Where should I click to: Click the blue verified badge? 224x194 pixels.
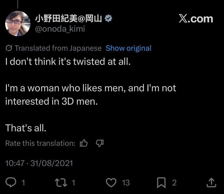(108, 19)
